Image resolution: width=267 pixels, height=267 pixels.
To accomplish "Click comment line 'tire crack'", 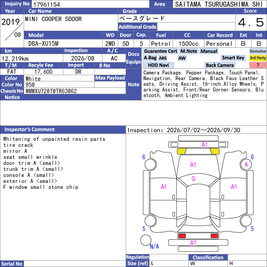I will [x=18, y=145].
